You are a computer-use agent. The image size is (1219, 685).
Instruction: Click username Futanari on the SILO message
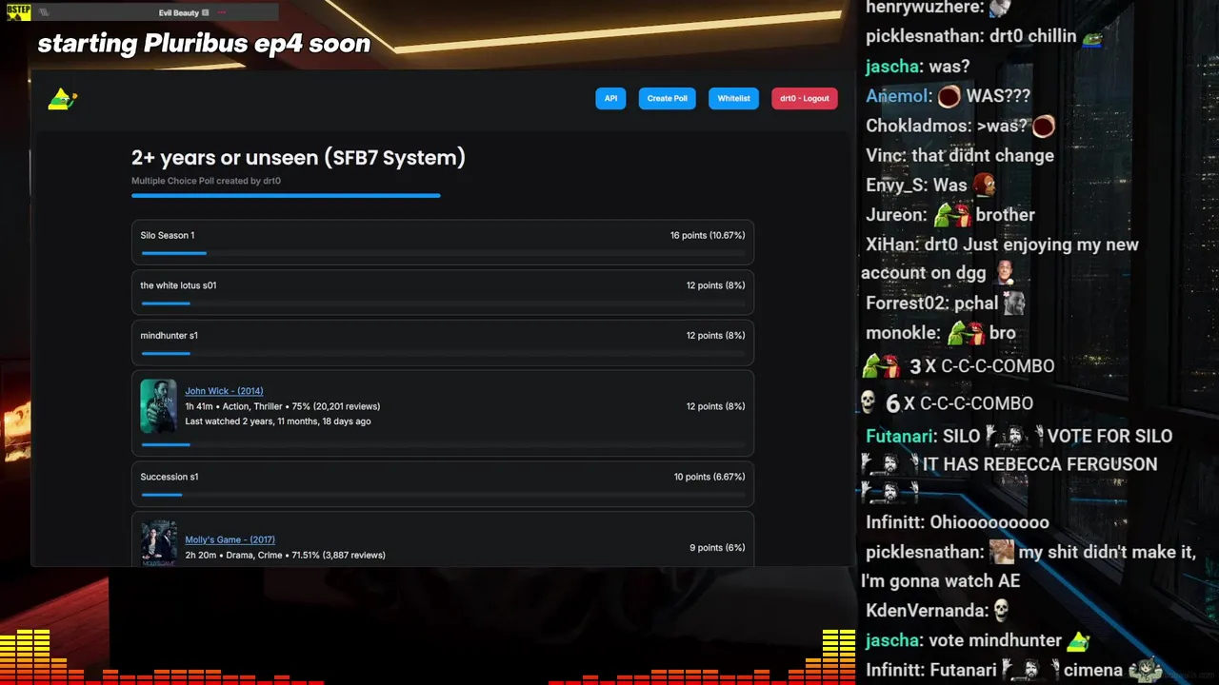900,436
